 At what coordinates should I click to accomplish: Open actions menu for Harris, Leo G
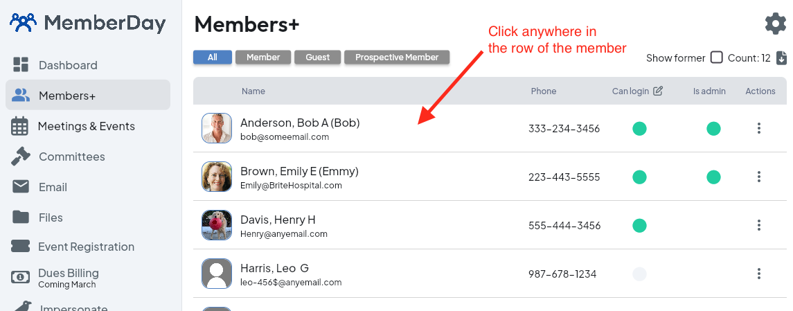(759, 274)
